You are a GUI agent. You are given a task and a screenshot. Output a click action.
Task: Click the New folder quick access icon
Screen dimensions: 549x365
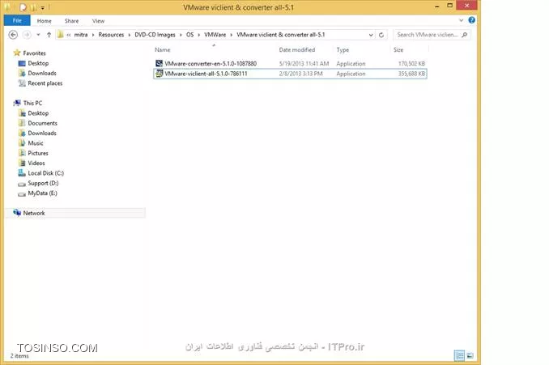tap(32, 7)
